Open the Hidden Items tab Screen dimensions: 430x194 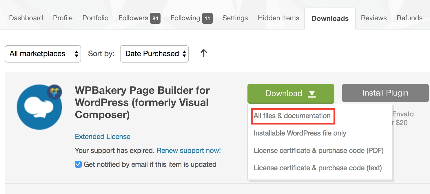click(x=278, y=18)
